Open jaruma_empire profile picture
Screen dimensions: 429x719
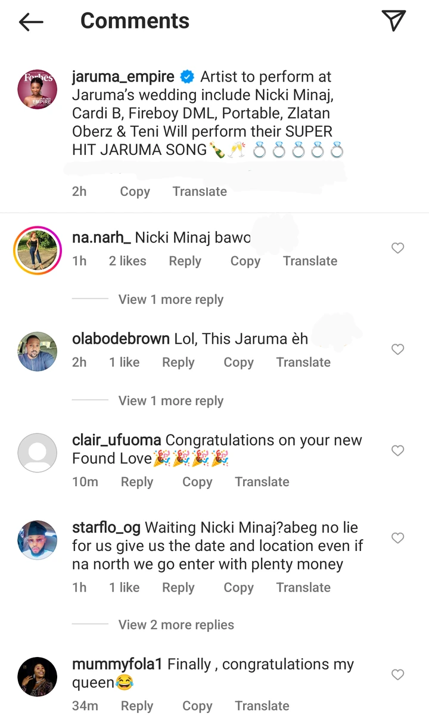click(x=38, y=89)
